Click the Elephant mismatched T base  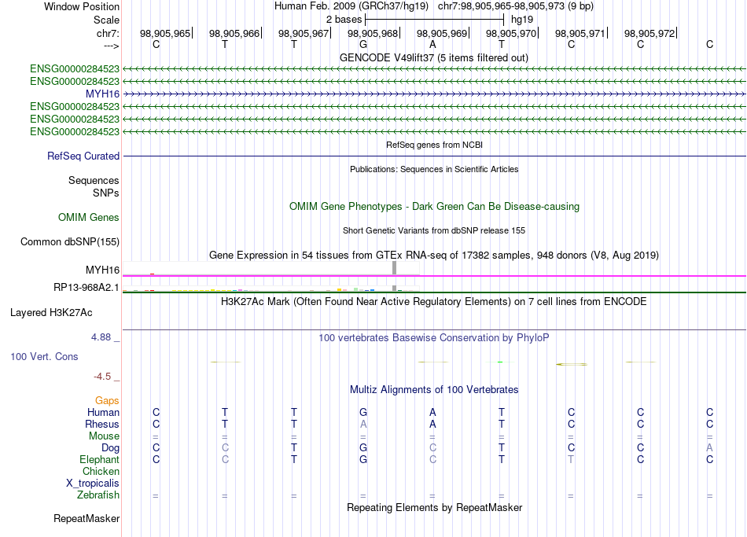[x=571, y=459]
